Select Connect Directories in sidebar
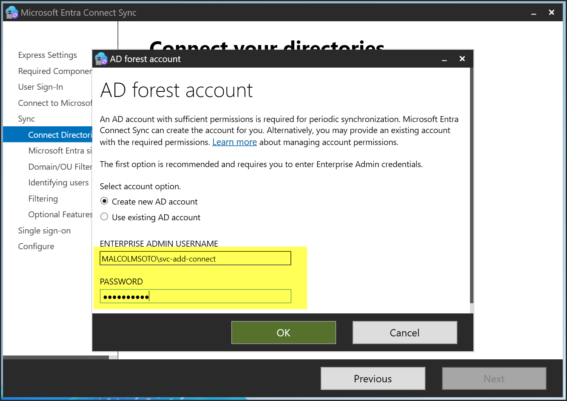The width and height of the screenshot is (567, 401). 60,135
